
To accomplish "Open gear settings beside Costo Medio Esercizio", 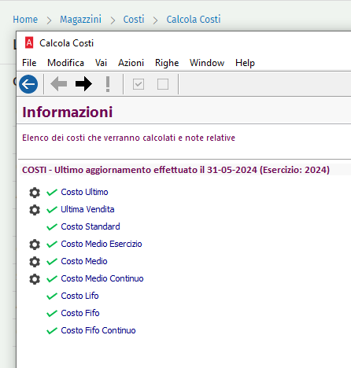I will click(x=35, y=245).
